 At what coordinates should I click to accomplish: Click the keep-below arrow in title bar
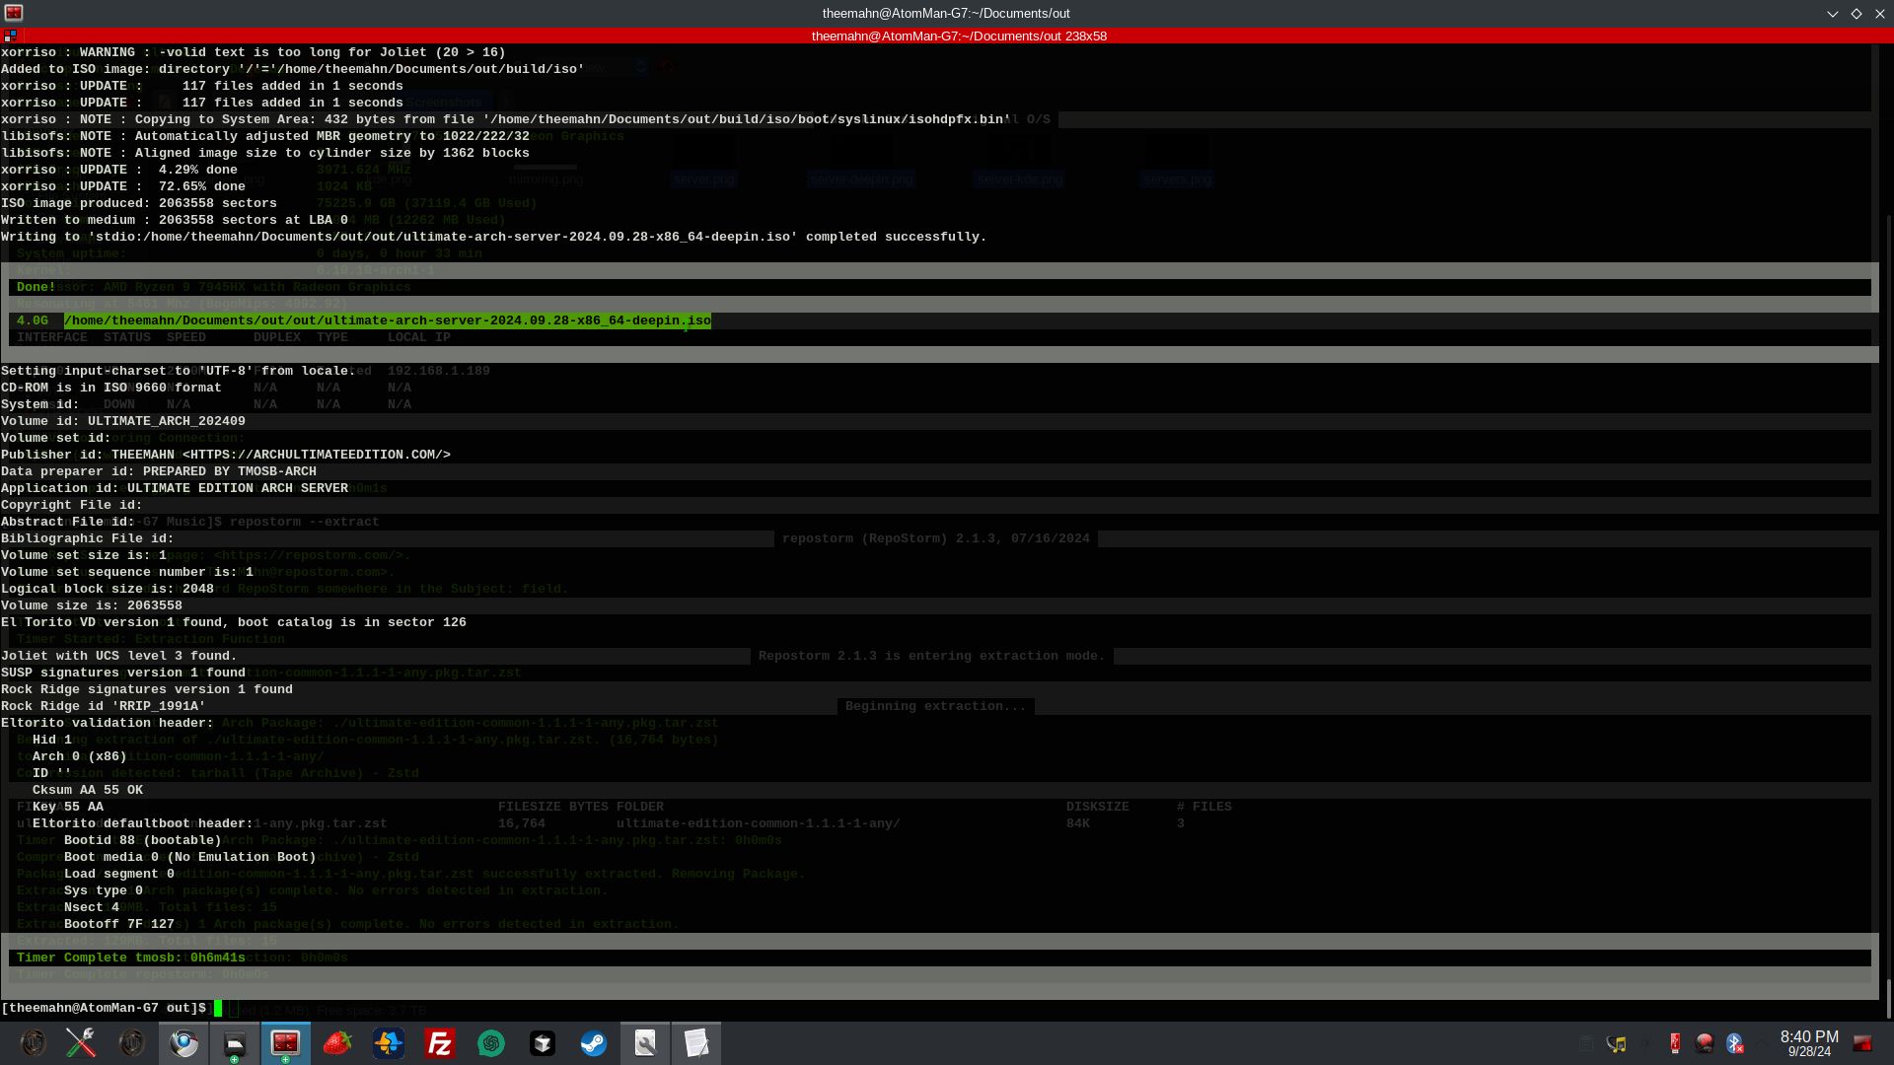pyautogui.click(x=1833, y=13)
